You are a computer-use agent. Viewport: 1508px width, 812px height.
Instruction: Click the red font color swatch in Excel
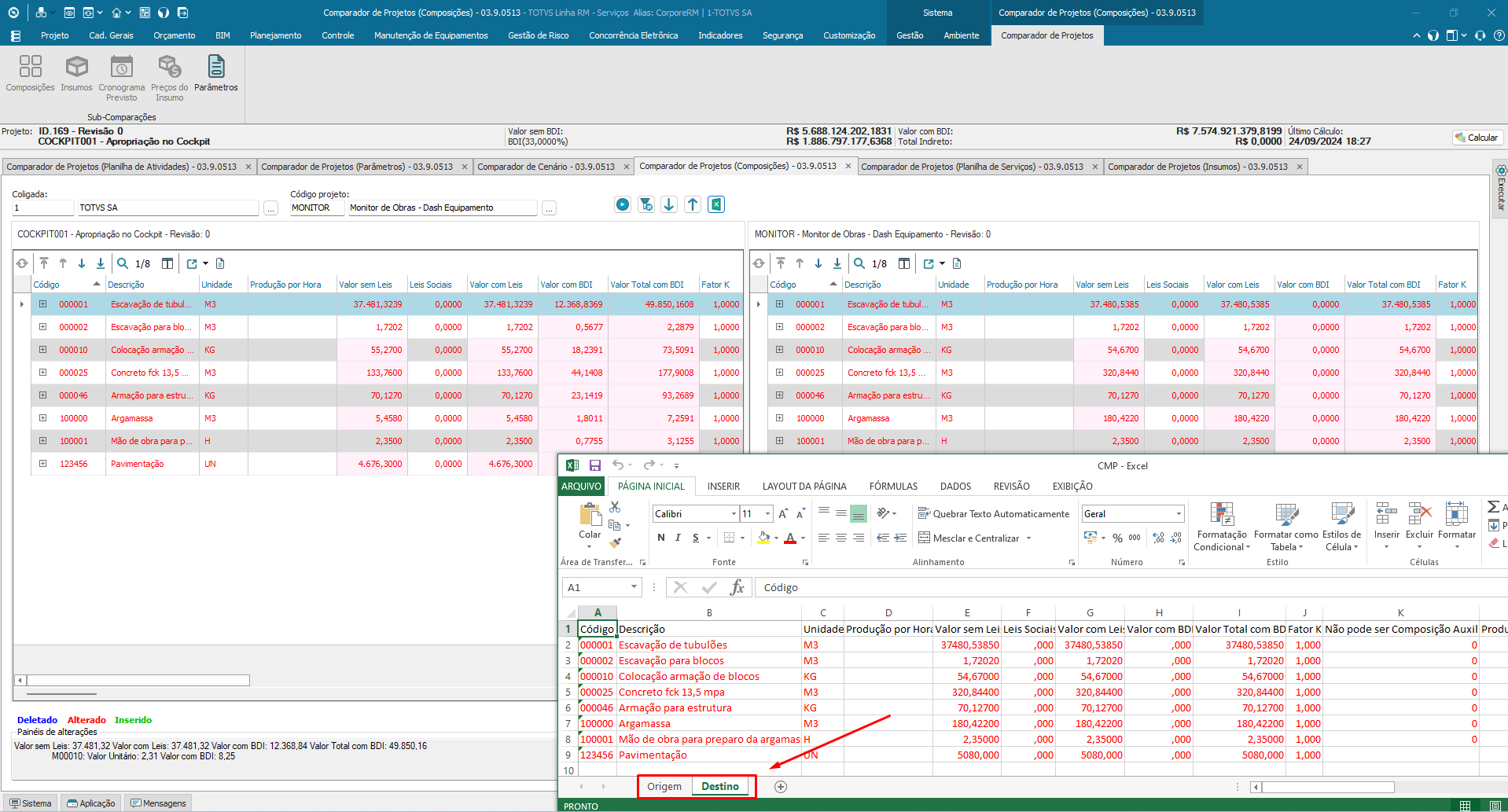tap(790, 538)
